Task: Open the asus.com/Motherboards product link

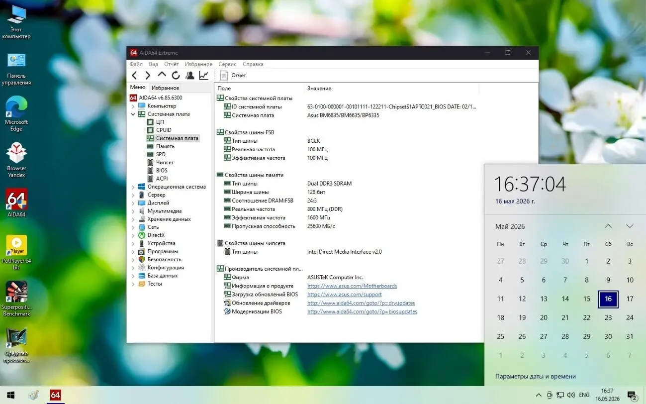Action: [x=352, y=286]
